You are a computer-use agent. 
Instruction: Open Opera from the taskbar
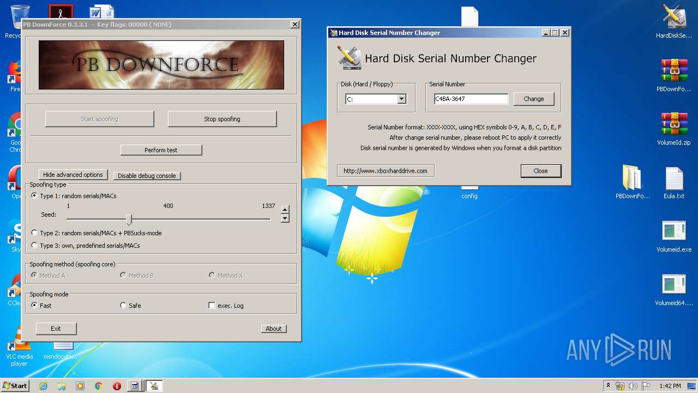tap(117, 386)
